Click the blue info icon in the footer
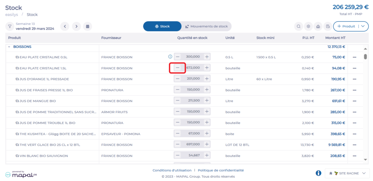 pos(318,173)
